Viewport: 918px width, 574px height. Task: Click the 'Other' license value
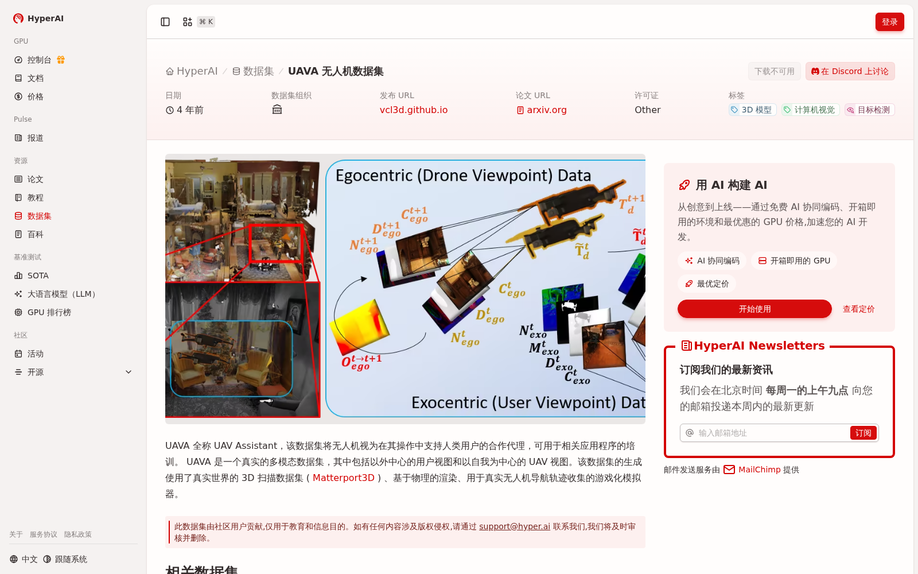click(x=647, y=110)
